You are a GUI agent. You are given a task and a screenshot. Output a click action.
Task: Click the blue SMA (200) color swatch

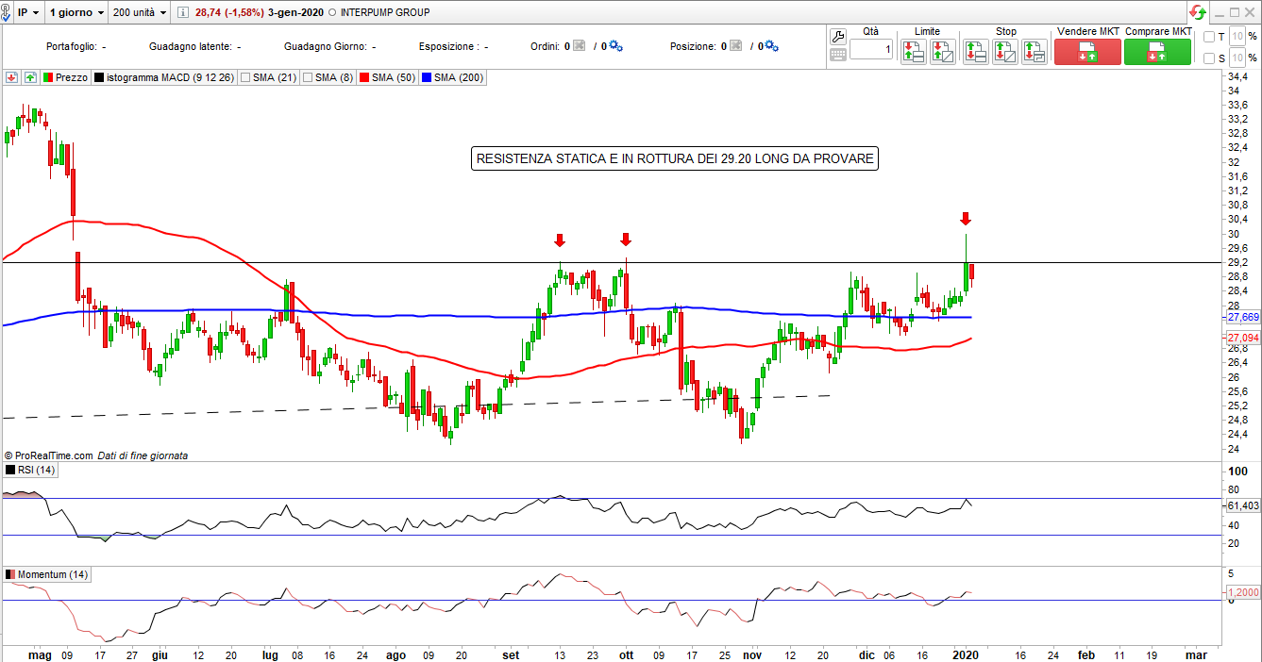coord(427,77)
